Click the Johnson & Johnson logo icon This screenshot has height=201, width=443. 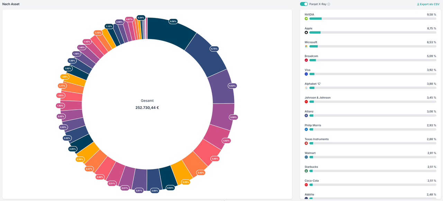click(x=306, y=102)
